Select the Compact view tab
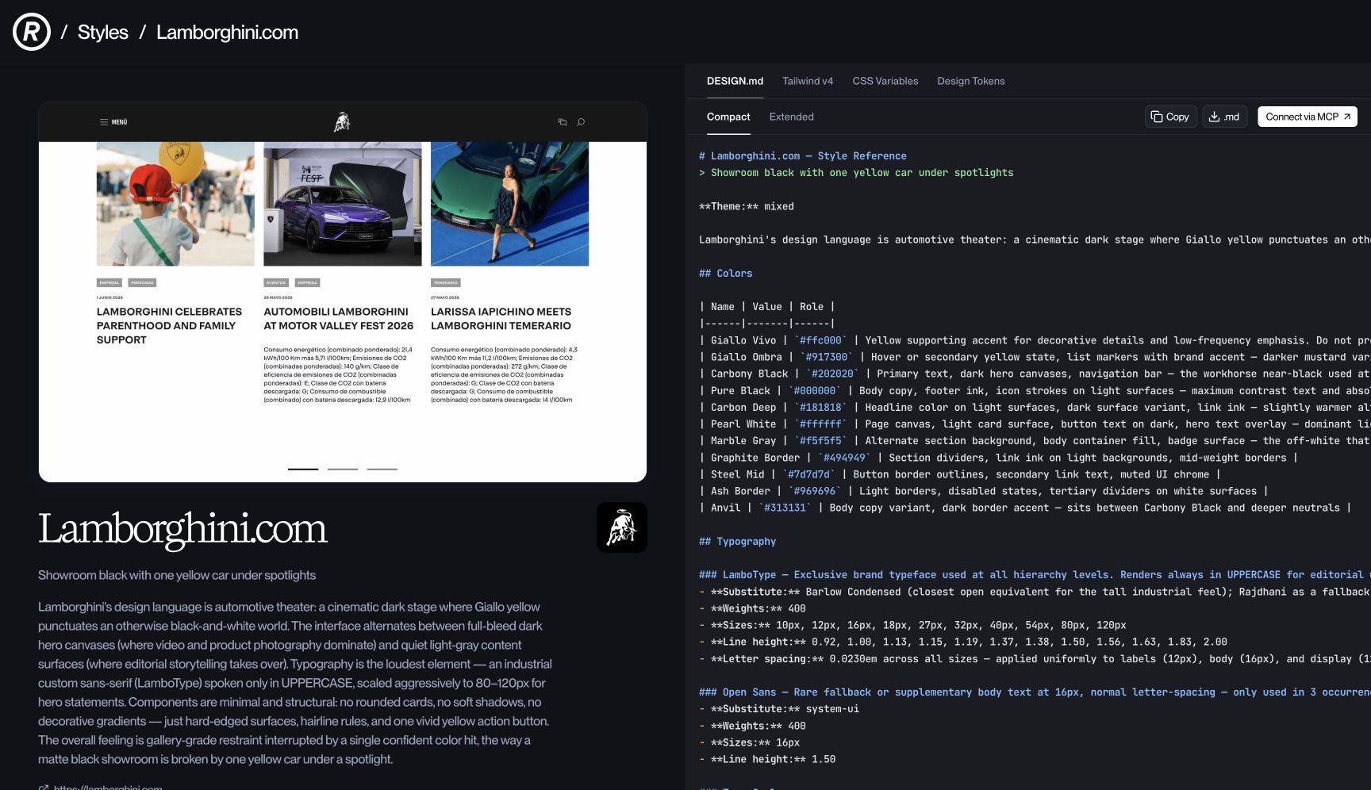The width and height of the screenshot is (1371, 790). coord(728,117)
